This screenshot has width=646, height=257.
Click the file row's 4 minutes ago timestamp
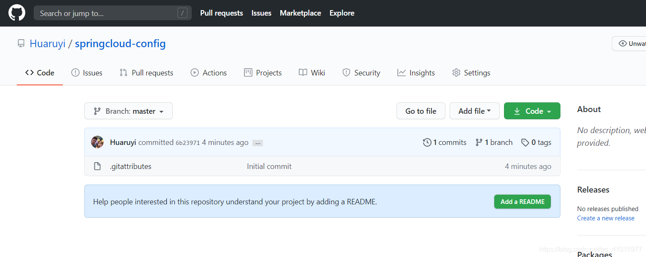click(528, 166)
